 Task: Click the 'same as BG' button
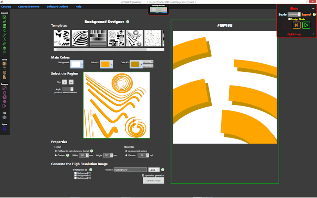coord(148,66)
